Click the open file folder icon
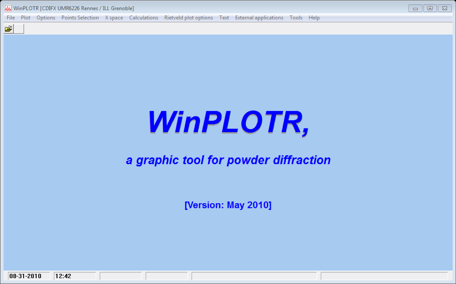456x284 pixels. (x=8, y=29)
